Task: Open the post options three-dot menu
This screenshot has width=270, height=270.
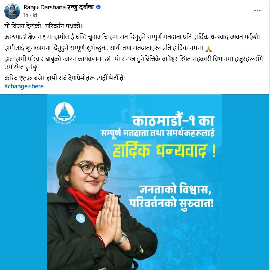Action: [257, 10]
